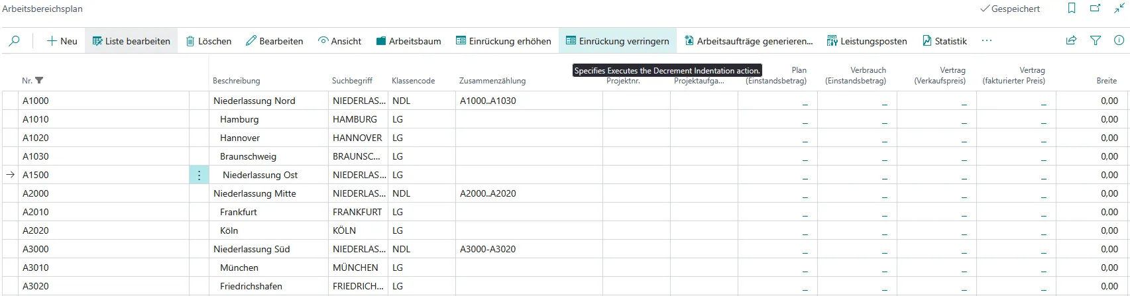Select the Zusammenzählung cell A2000..A2020

(529, 193)
